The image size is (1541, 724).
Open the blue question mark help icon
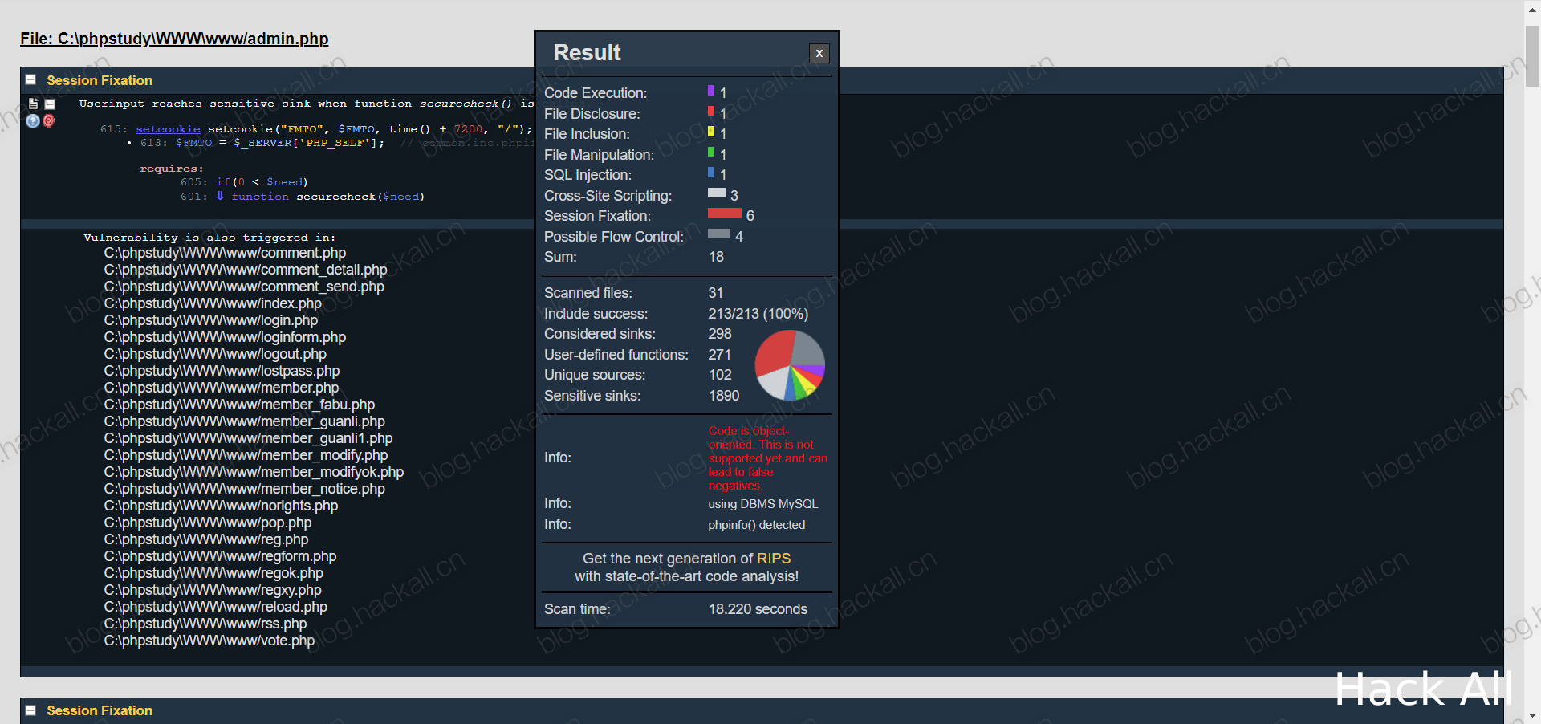33,121
